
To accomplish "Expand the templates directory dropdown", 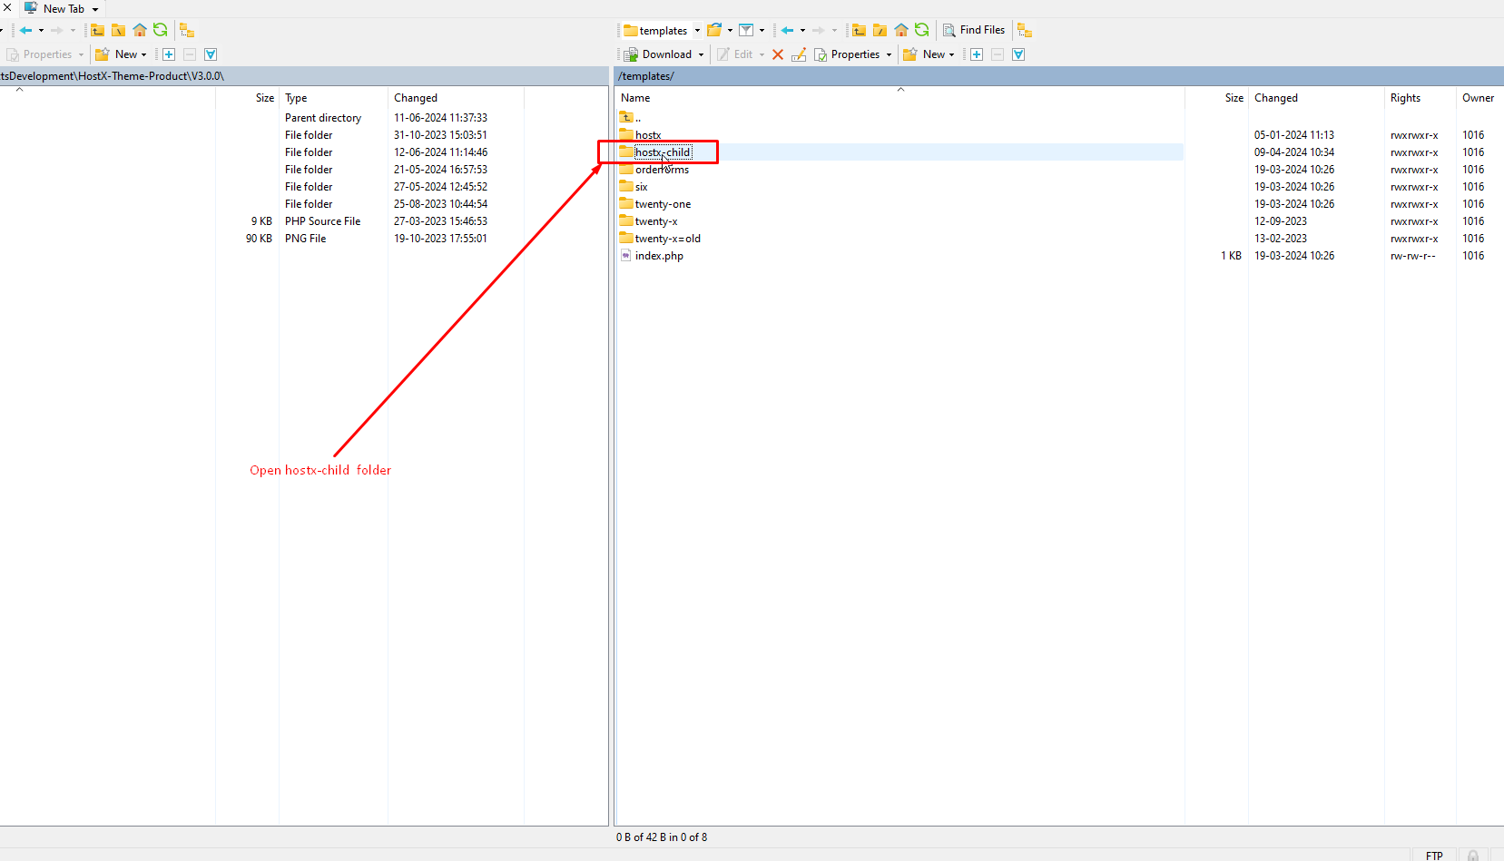I will [x=697, y=31].
